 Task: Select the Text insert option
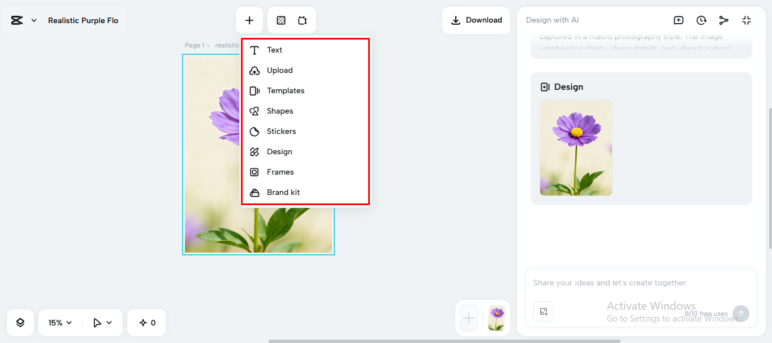(274, 50)
